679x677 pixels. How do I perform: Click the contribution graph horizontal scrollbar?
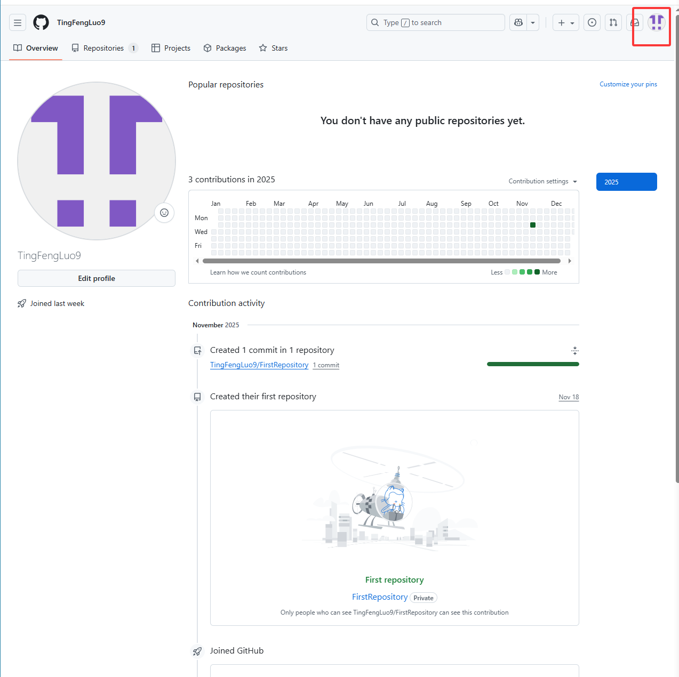point(381,261)
